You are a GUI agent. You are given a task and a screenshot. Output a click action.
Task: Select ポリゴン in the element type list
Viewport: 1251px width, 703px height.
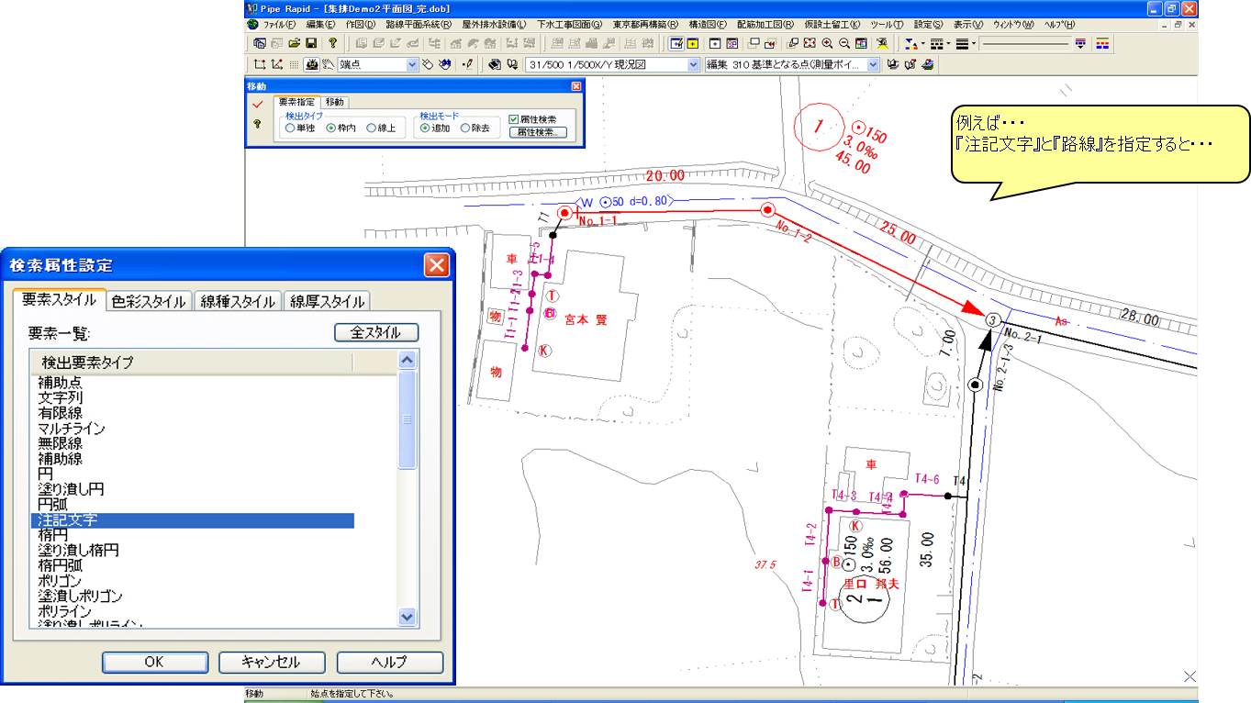pyautogui.click(x=60, y=581)
